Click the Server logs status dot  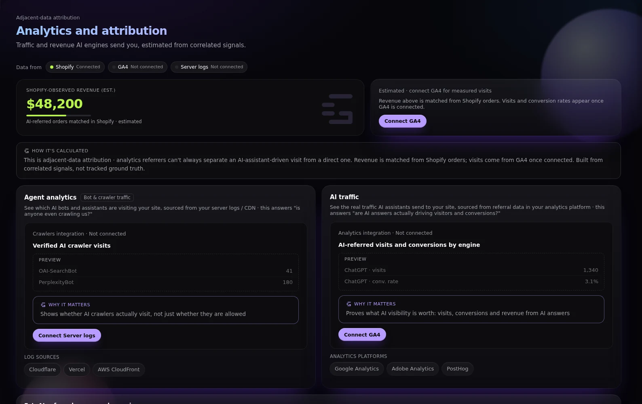tap(177, 67)
